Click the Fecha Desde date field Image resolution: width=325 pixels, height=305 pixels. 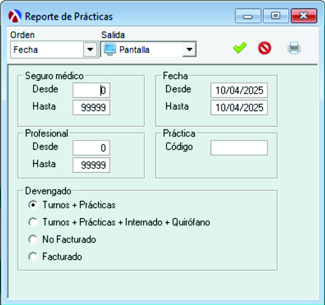pos(239,90)
